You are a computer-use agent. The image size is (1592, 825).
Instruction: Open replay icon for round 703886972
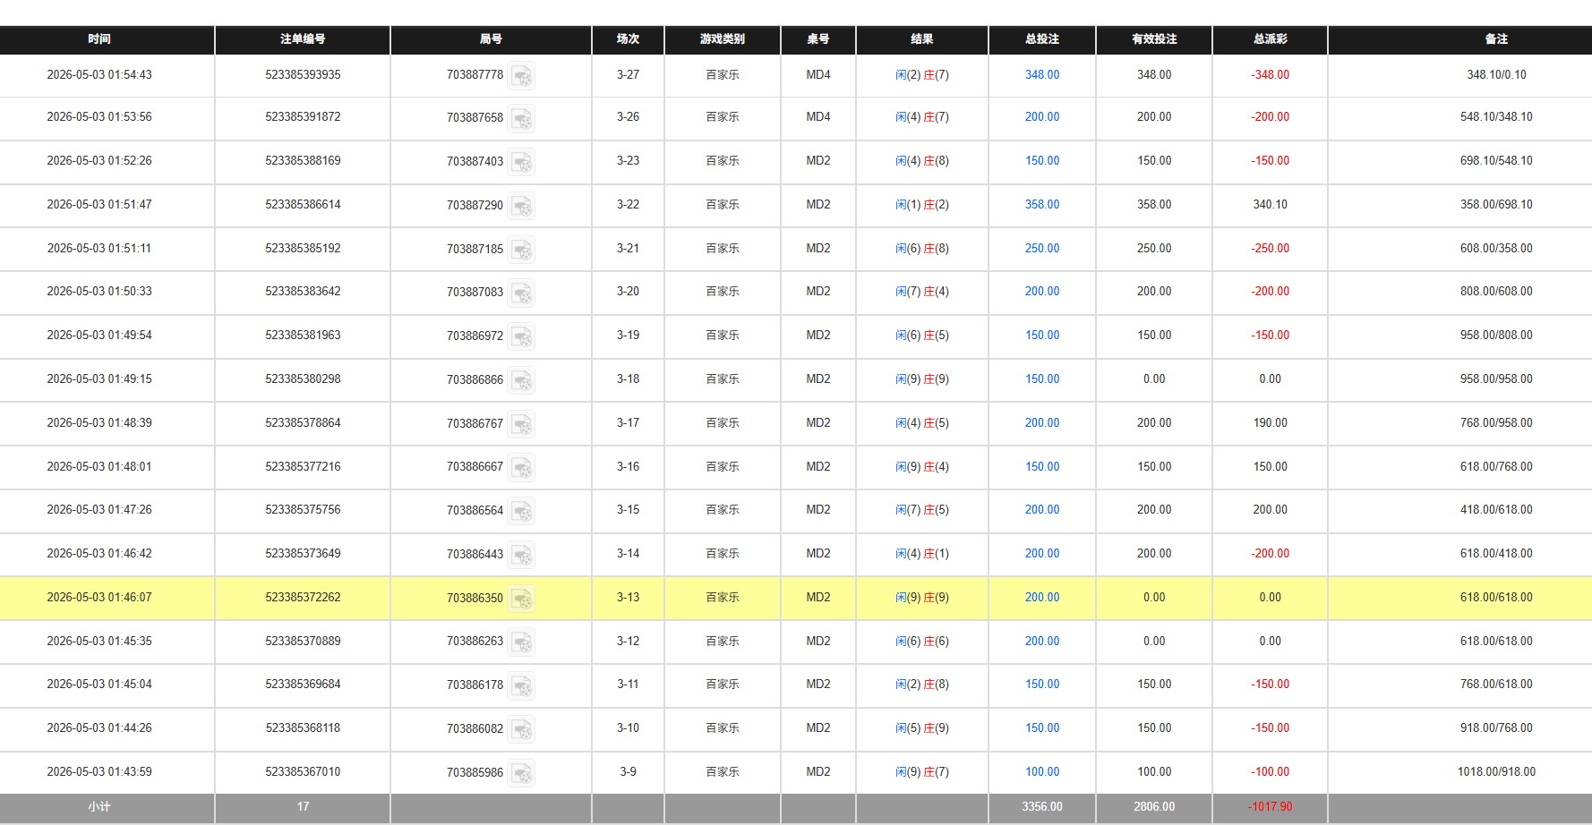522,336
